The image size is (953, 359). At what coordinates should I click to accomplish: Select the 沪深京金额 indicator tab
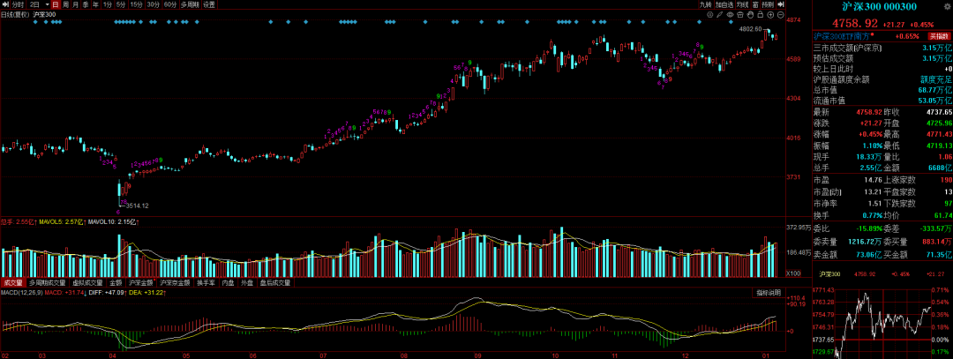coord(175,282)
